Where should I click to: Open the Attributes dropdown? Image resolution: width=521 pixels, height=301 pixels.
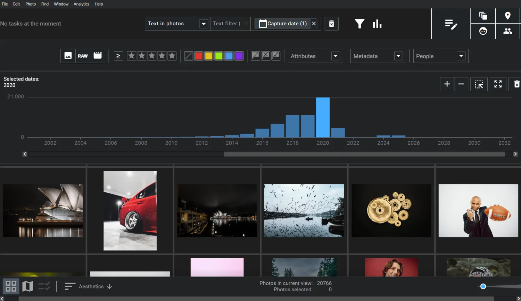tap(315, 56)
